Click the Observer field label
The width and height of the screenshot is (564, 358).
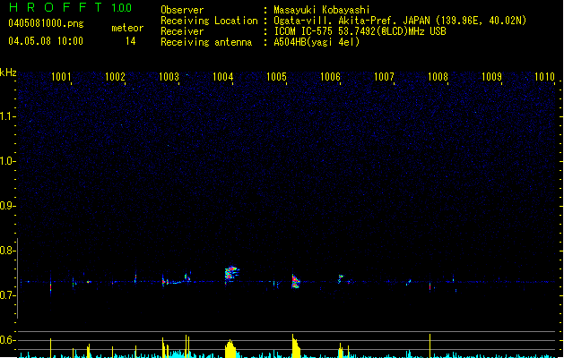click(x=182, y=10)
